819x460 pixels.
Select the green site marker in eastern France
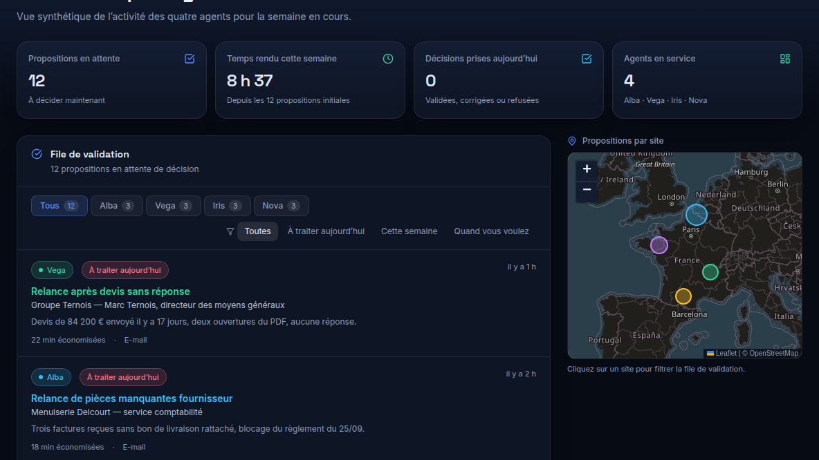tap(710, 271)
